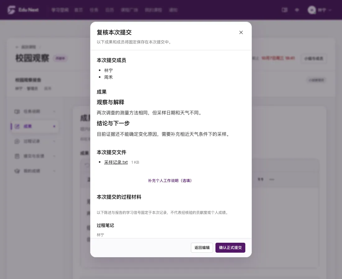Image resolution: width=342 pixels, height=279 pixels.
Task: Click the 林宁 name under 过程笔记
Action: point(100,235)
